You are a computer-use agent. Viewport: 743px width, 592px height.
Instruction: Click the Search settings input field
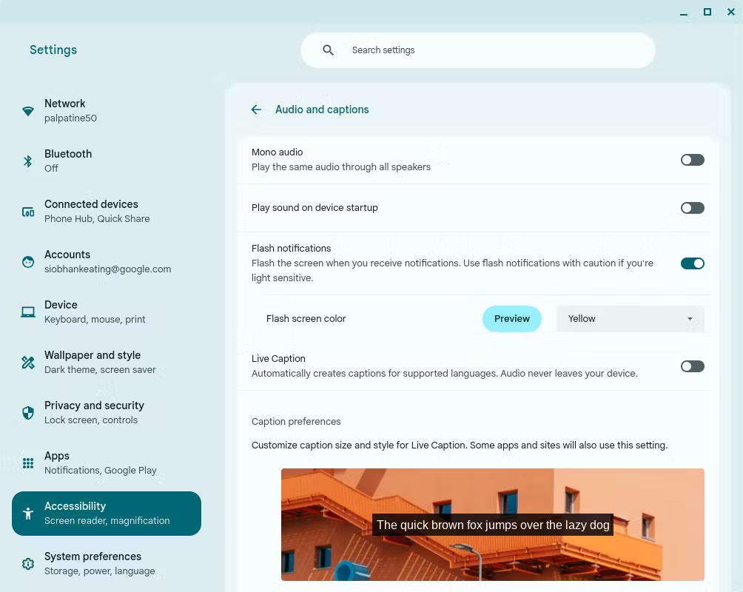tap(488, 50)
